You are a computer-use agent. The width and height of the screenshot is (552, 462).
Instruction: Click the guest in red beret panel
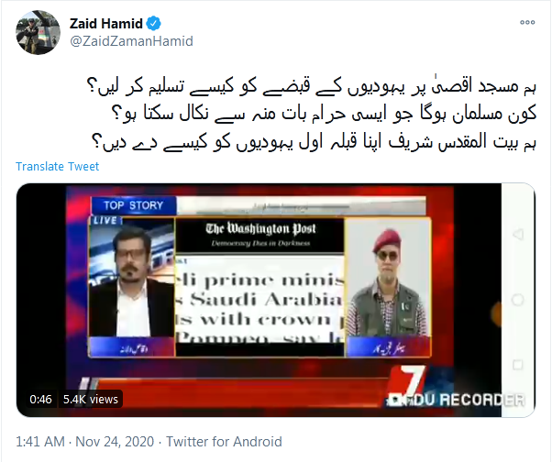click(388, 287)
